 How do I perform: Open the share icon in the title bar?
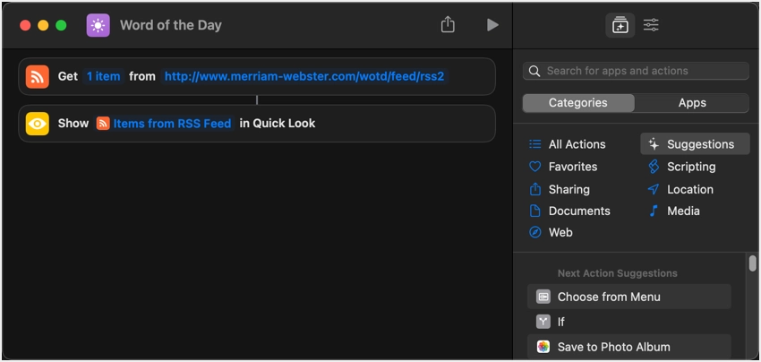click(x=448, y=25)
